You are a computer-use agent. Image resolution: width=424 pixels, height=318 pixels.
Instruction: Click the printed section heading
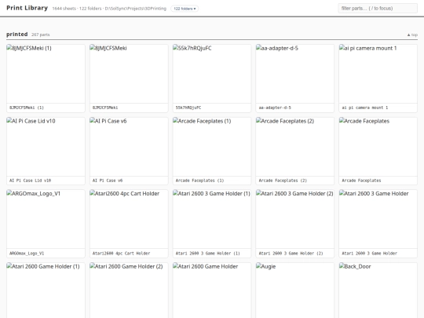[x=17, y=35]
